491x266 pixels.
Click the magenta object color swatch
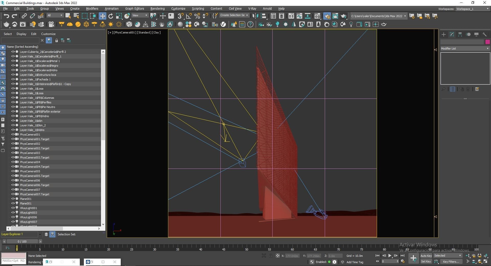[x=487, y=42]
